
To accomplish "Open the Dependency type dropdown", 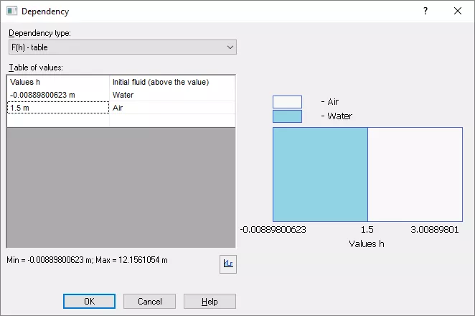I will [x=122, y=47].
